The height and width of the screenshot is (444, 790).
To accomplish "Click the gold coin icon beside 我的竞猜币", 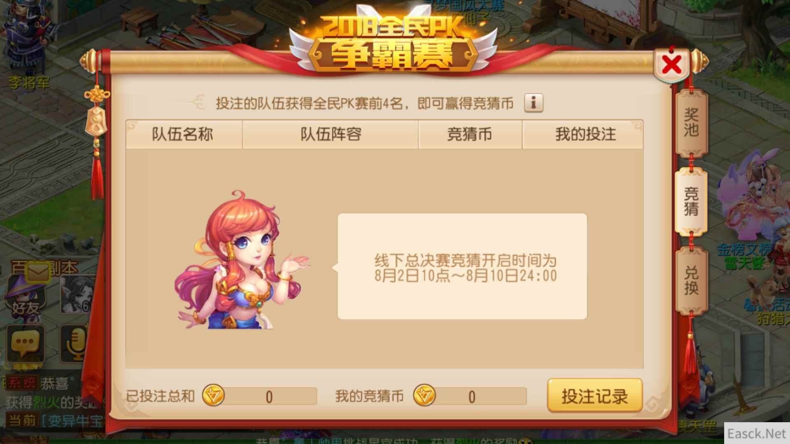I will click(424, 396).
